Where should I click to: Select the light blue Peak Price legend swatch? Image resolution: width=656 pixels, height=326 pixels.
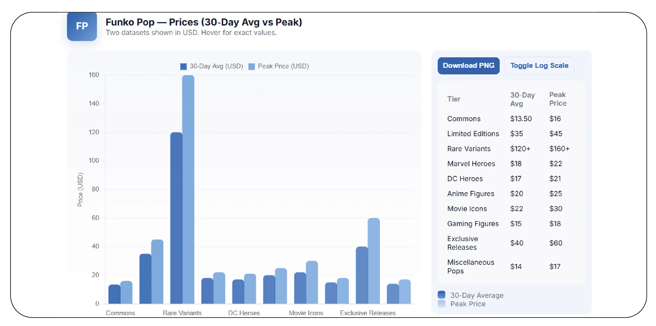[441, 304]
